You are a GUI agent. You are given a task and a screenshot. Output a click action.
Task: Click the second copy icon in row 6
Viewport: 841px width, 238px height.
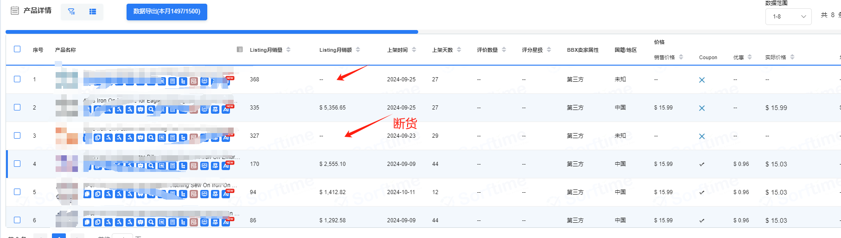pyautogui.click(x=98, y=222)
